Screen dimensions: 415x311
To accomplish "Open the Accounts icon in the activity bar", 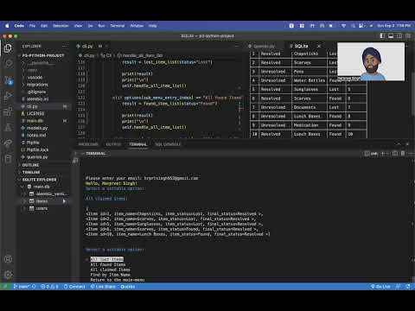I will 8,259.
